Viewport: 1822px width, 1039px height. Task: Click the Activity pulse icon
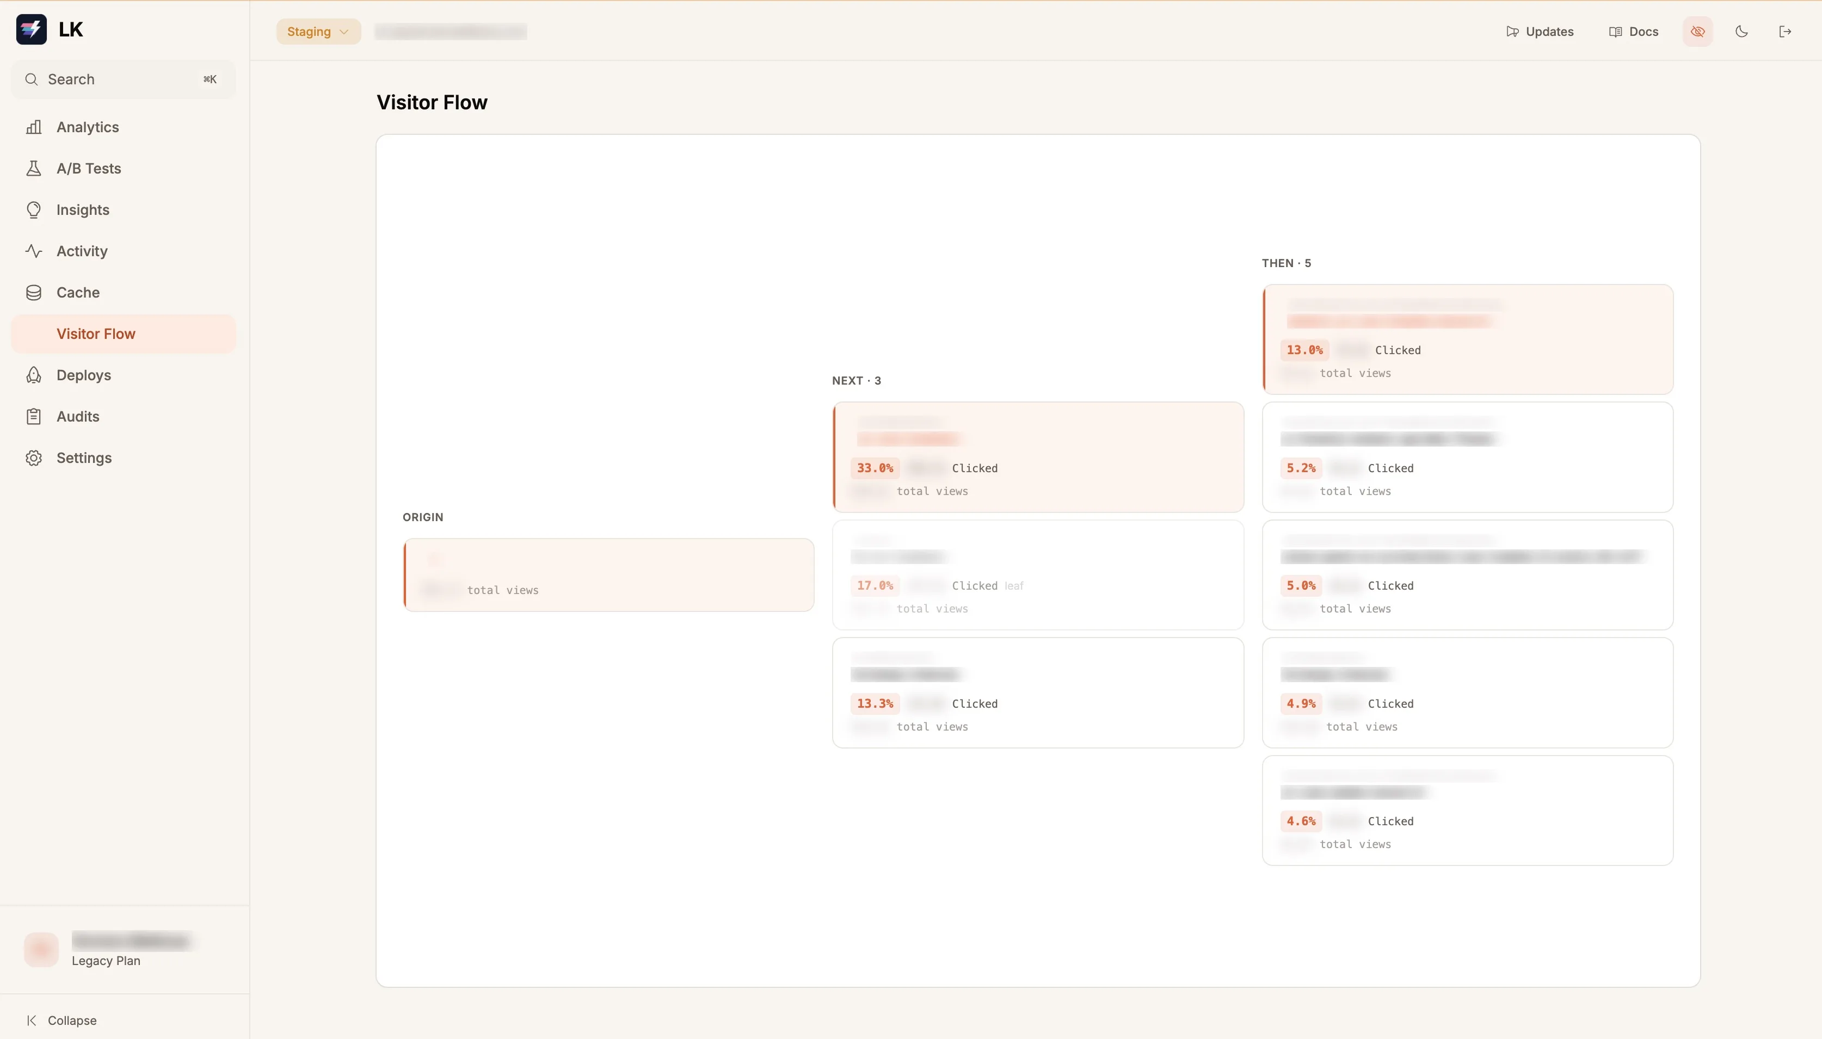pos(34,251)
